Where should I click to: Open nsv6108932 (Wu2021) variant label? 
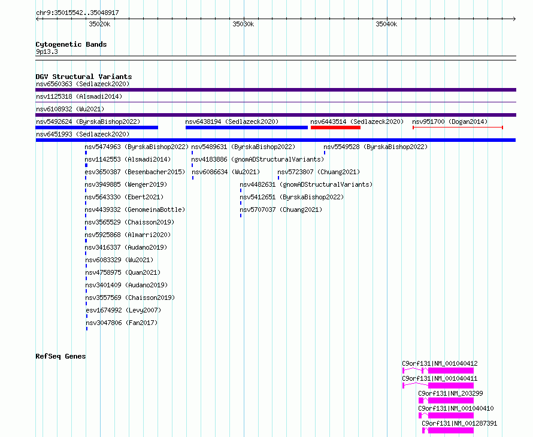pyautogui.click(x=70, y=109)
